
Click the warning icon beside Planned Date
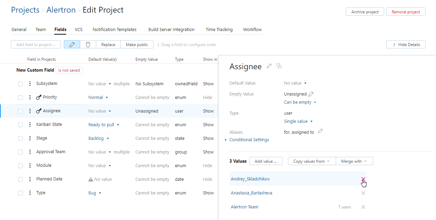[90, 179]
